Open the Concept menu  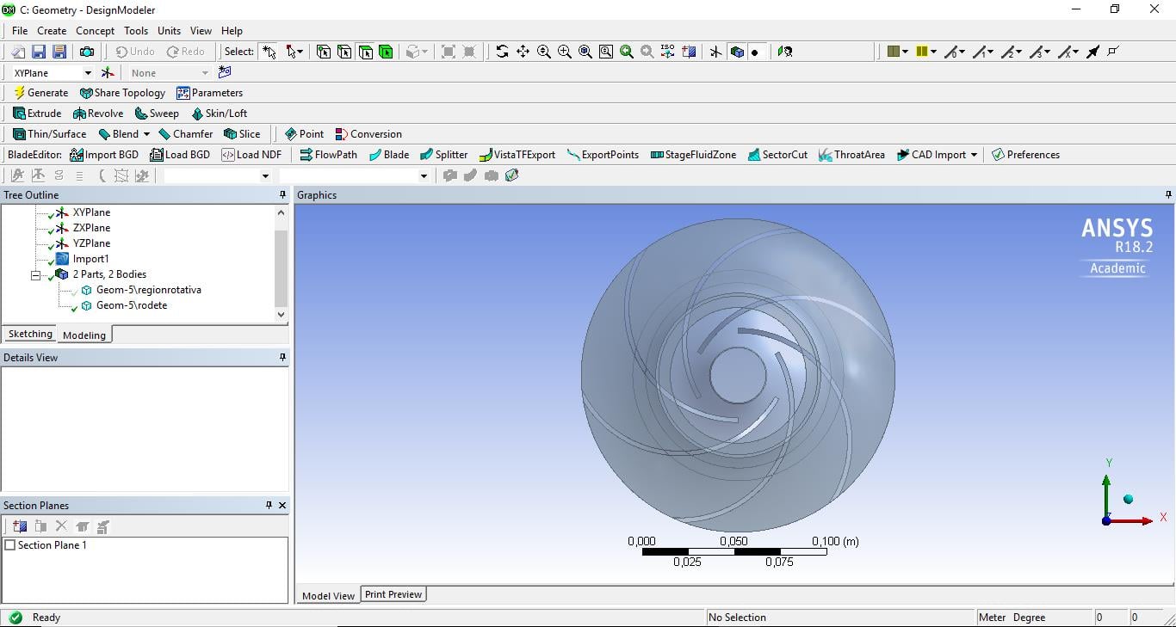pos(95,31)
